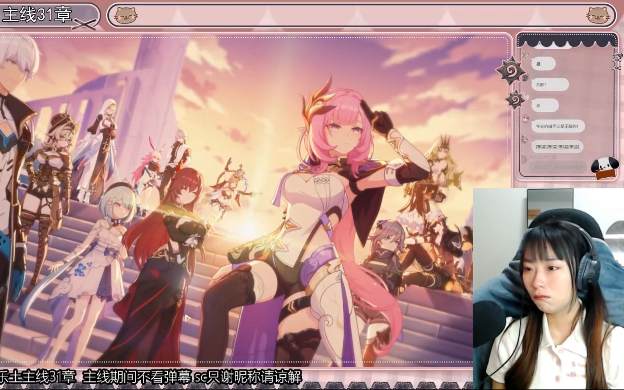Image resolution: width=624 pixels, height=390 pixels.
Task: Select the chat message '合影!'
Action: (x=550, y=85)
